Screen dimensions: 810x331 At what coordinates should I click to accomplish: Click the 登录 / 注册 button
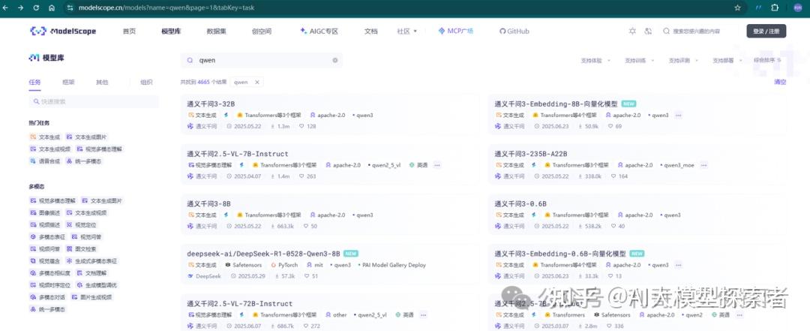(x=766, y=31)
